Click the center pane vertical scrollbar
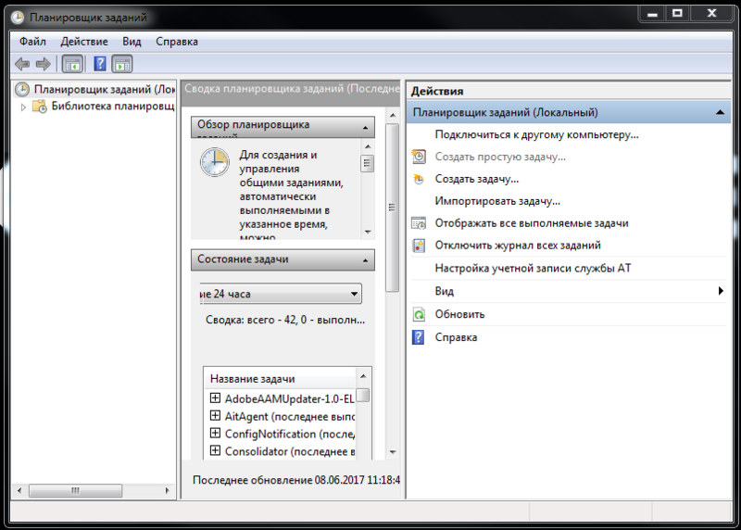The image size is (741, 530). pyautogui.click(x=393, y=278)
